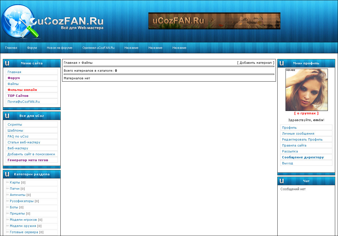Select the Скрипты link
The height and width of the screenshot is (236, 338).
(x=15, y=124)
